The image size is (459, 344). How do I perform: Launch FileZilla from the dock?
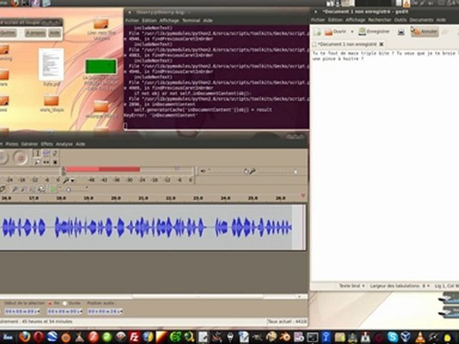point(134,337)
